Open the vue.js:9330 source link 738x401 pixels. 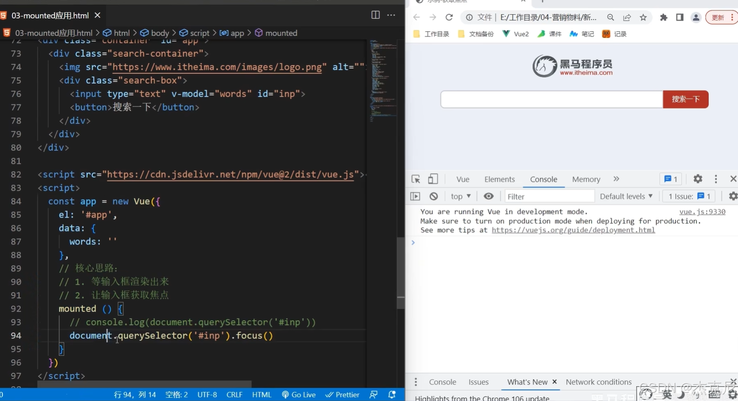(702, 211)
